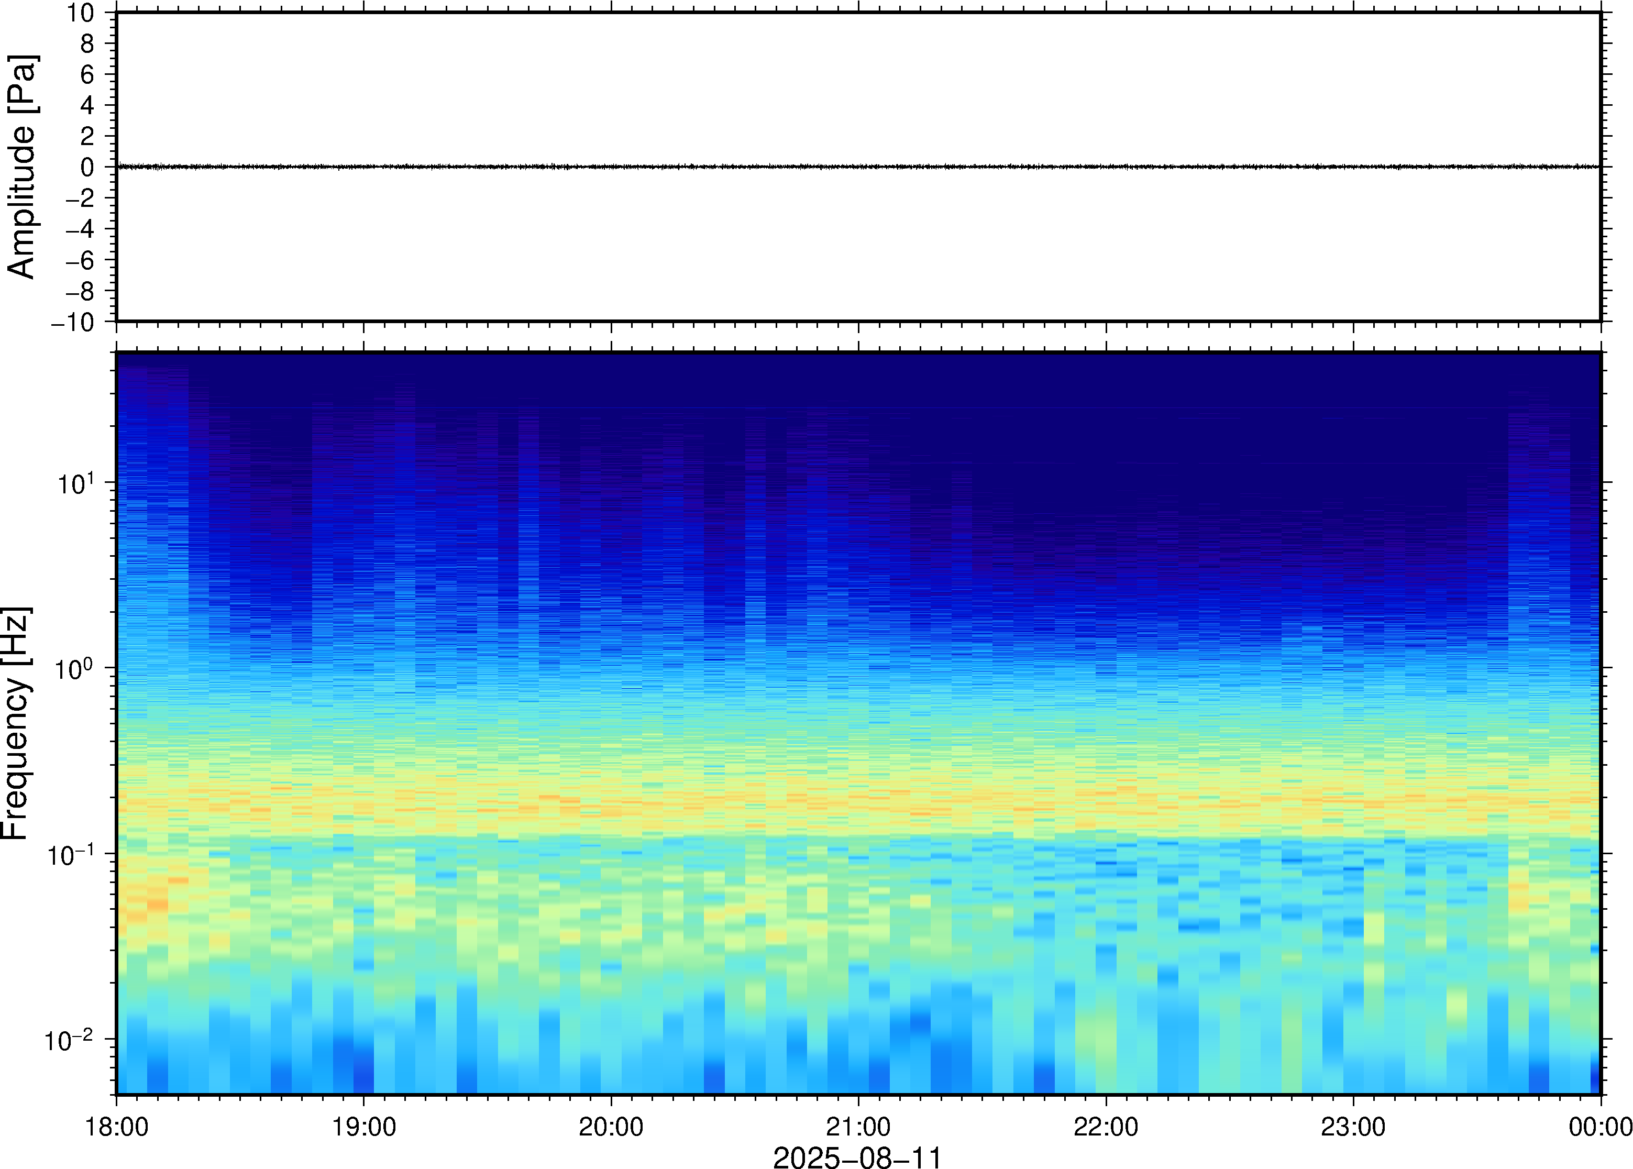Screen dimensions: 1633x1169
Task: Click the 22:00 time axis label
Action: click(x=1106, y=1127)
